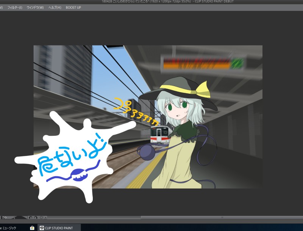Screen dimensions: 303x231
Task: Open the フィルター(I) menu
Action: tap(15, 8)
